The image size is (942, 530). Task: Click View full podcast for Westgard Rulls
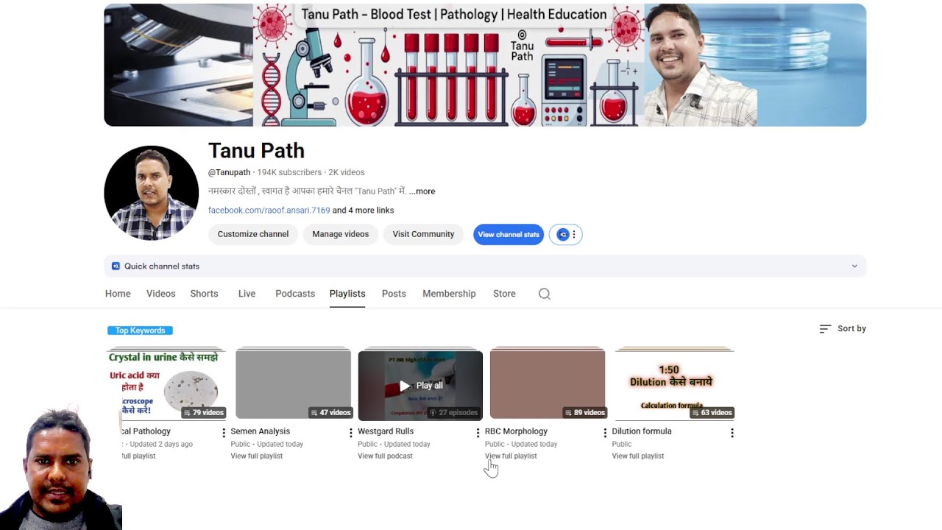click(x=385, y=456)
